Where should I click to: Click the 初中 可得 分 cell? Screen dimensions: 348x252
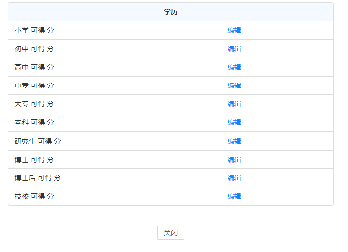[x=34, y=49]
